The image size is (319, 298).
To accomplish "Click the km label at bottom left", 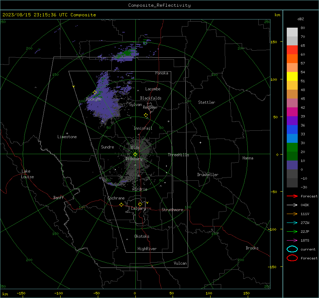I will (5, 294).
